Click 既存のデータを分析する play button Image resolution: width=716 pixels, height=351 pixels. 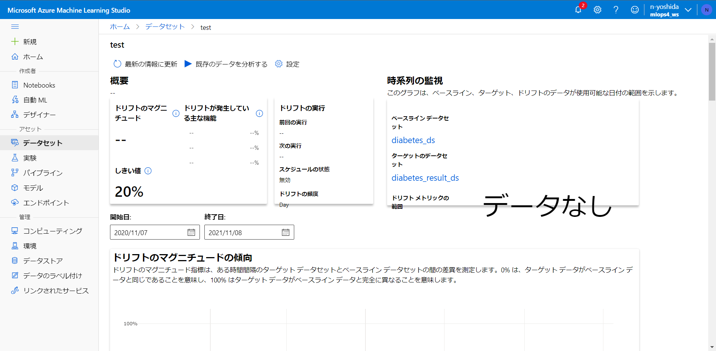pos(226,64)
